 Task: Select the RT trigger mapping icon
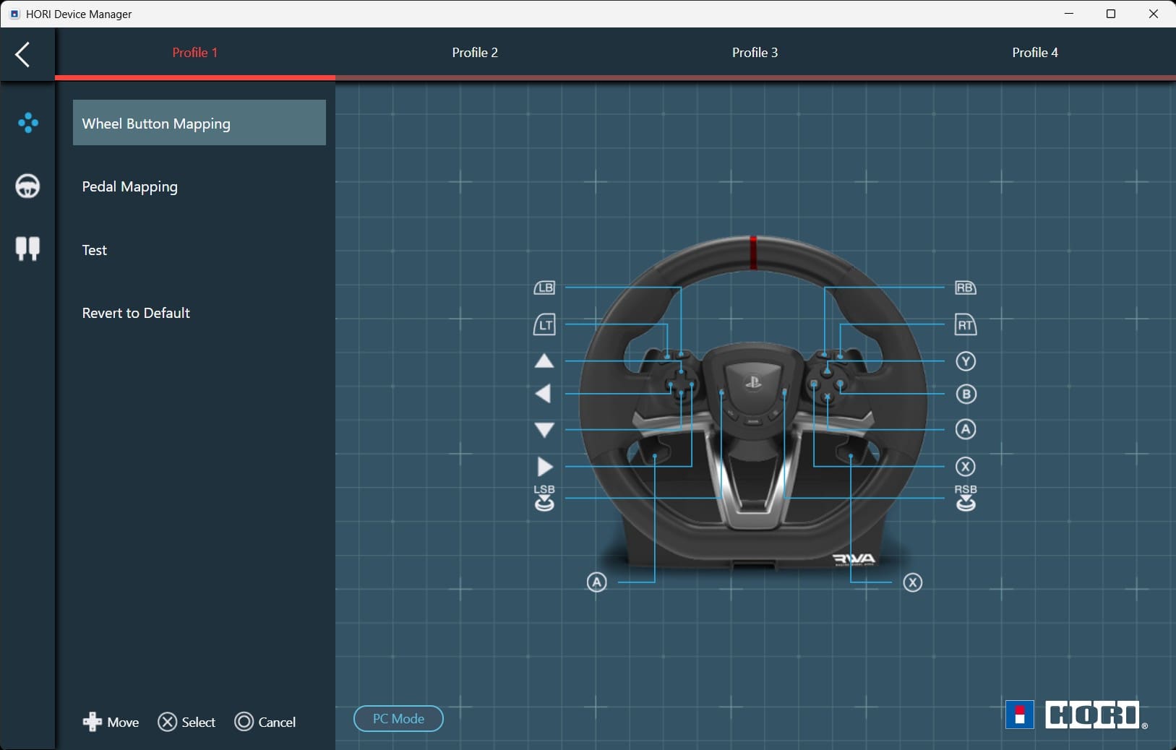pos(965,325)
